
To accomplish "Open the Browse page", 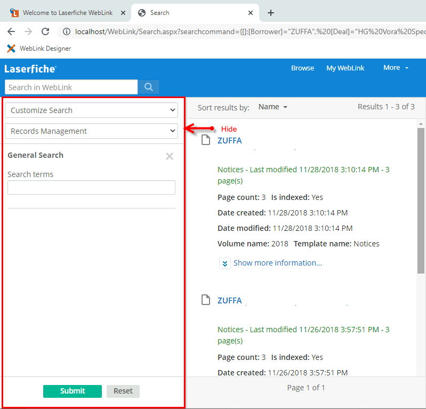I will (302, 68).
